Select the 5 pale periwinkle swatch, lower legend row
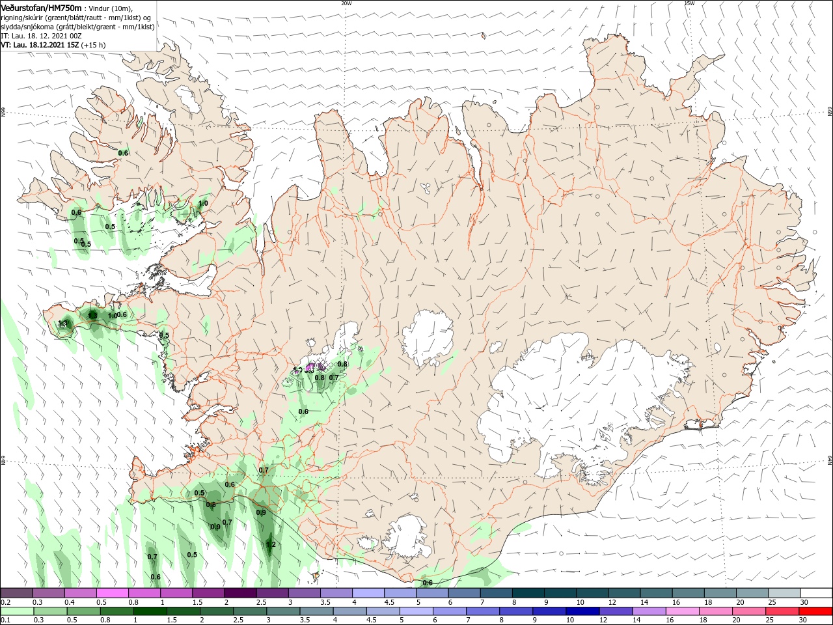This screenshot has width=833, height=625. 415,611
